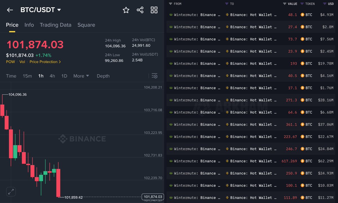Select the Time chart interval
This screenshot has height=203, width=338.
(x=11, y=76)
